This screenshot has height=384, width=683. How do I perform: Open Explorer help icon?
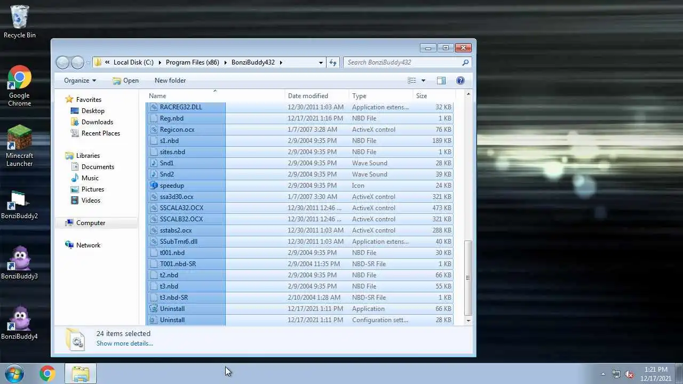click(460, 81)
